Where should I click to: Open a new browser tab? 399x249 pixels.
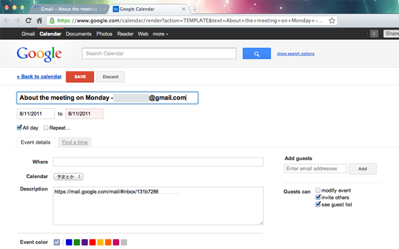tap(195, 9)
